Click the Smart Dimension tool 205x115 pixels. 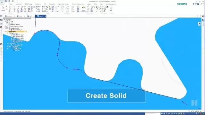click(83, 9)
